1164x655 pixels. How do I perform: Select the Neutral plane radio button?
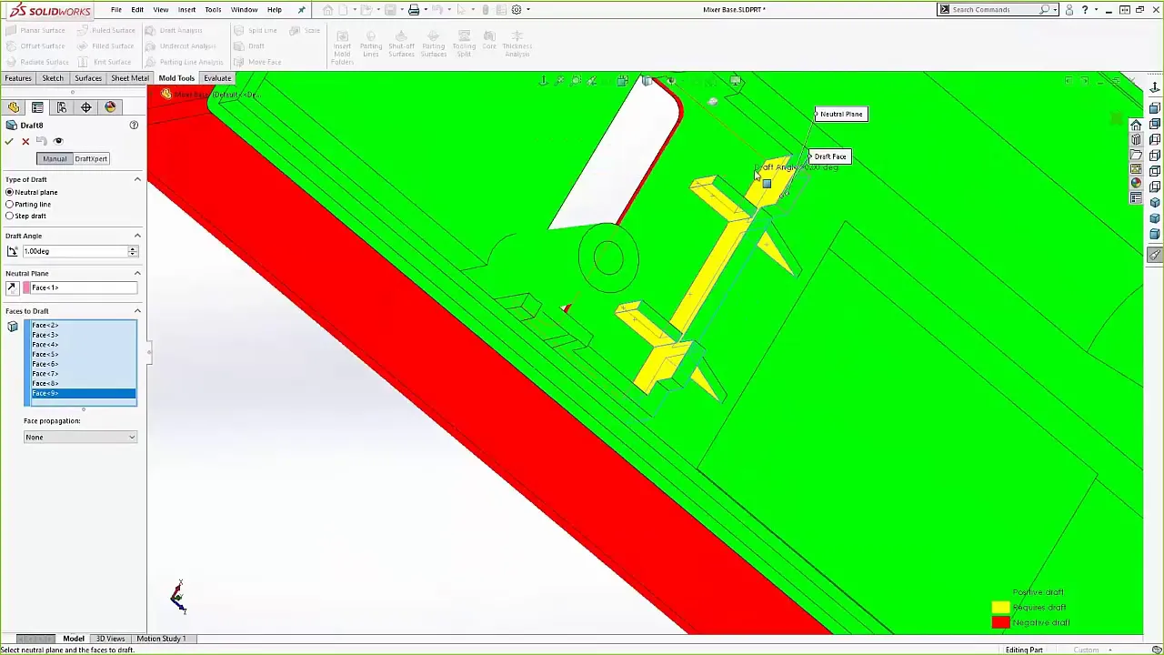[x=10, y=192]
